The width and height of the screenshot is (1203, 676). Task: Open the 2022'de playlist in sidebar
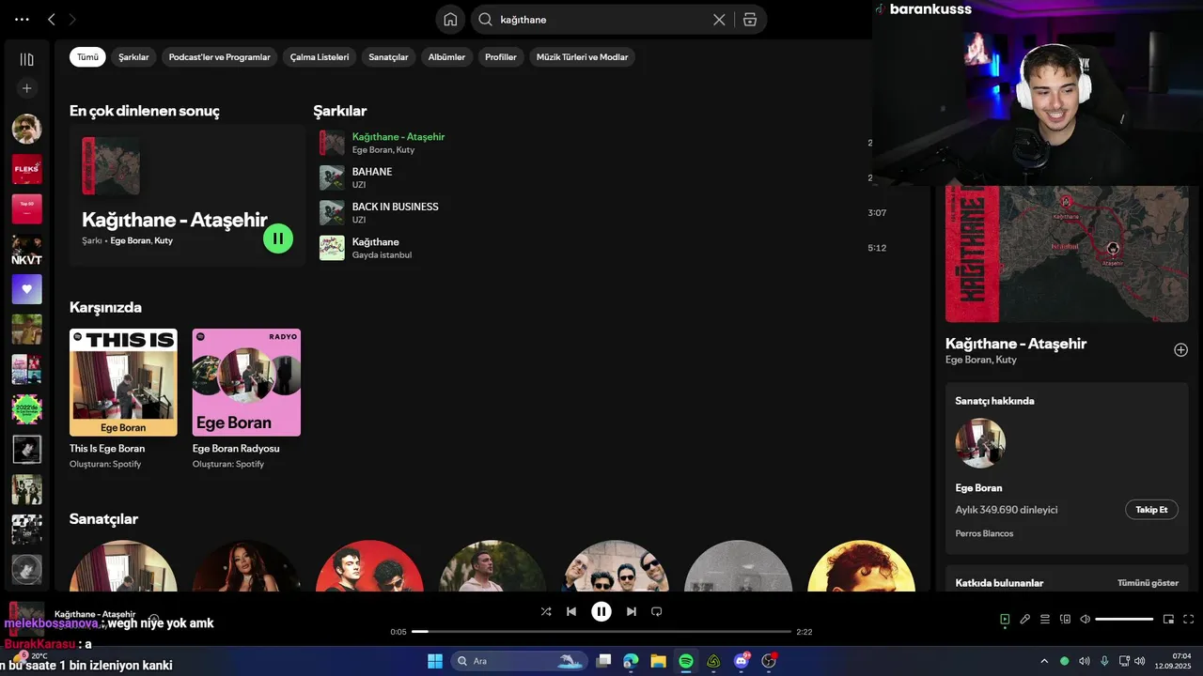(x=26, y=409)
